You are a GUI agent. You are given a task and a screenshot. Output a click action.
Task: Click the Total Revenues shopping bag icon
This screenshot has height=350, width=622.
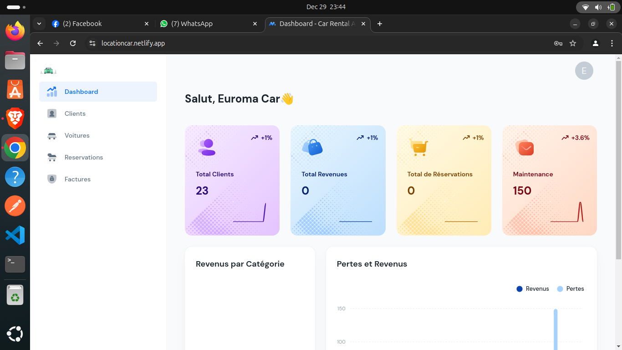tap(312, 147)
